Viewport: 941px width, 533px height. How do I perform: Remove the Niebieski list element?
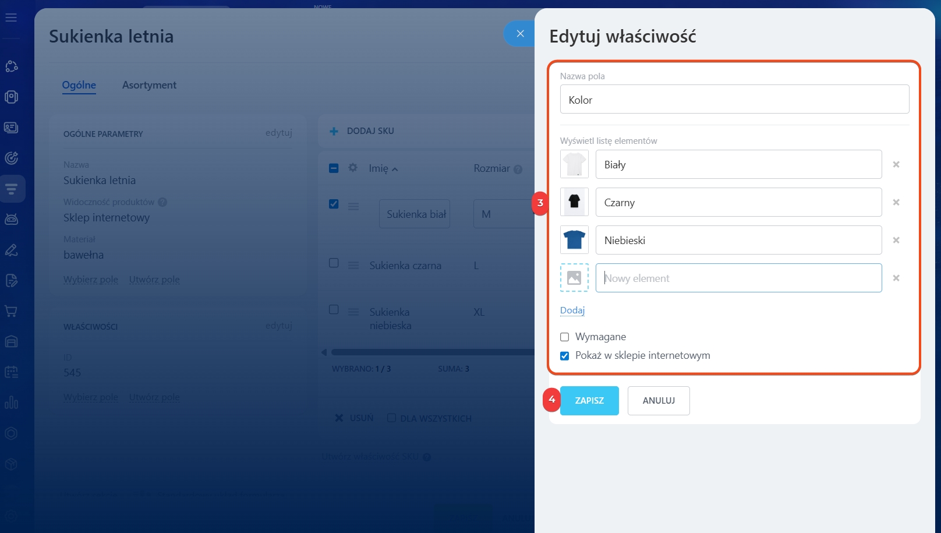pyautogui.click(x=896, y=241)
